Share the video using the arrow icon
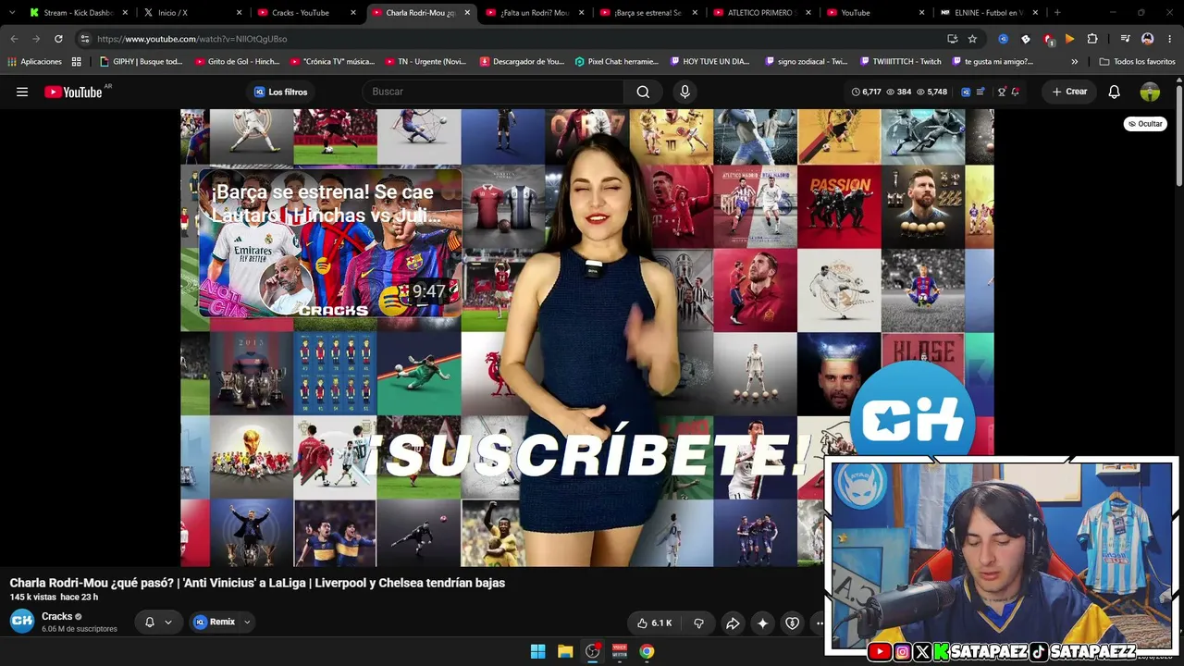The width and height of the screenshot is (1184, 666). pyautogui.click(x=733, y=623)
